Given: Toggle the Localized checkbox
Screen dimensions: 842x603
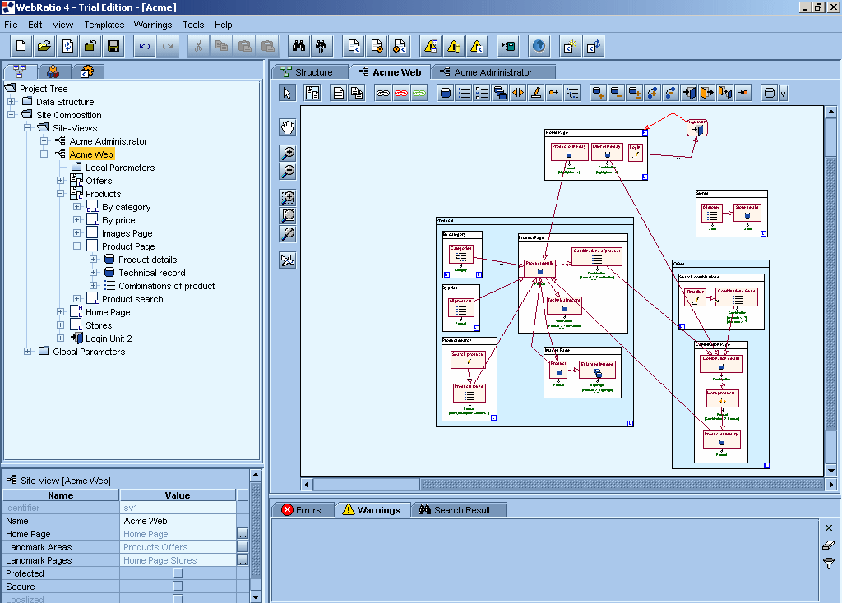Looking at the screenshot, I should click(178, 599).
